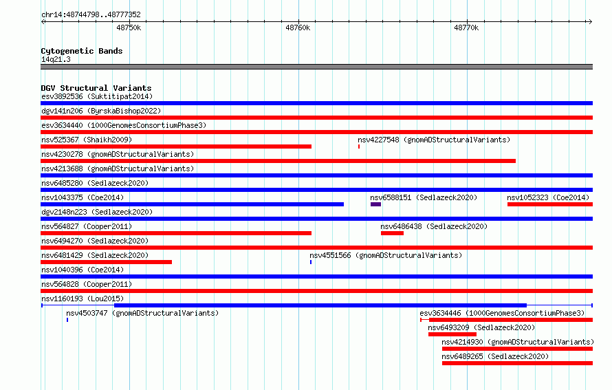Select the red bar under nsv6481429
The width and height of the screenshot is (612, 390).
click(x=106, y=262)
